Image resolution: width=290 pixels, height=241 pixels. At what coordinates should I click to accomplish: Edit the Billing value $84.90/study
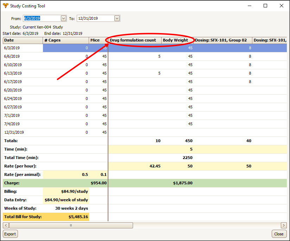click(x=66, y=191)
